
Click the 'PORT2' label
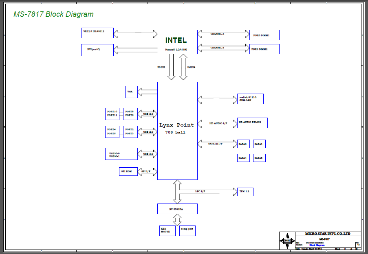point(129,129)
